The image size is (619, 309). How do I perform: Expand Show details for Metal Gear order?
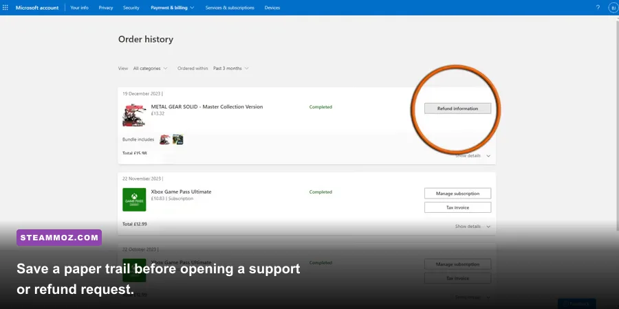pyautogui.click(x=473, y=156)
